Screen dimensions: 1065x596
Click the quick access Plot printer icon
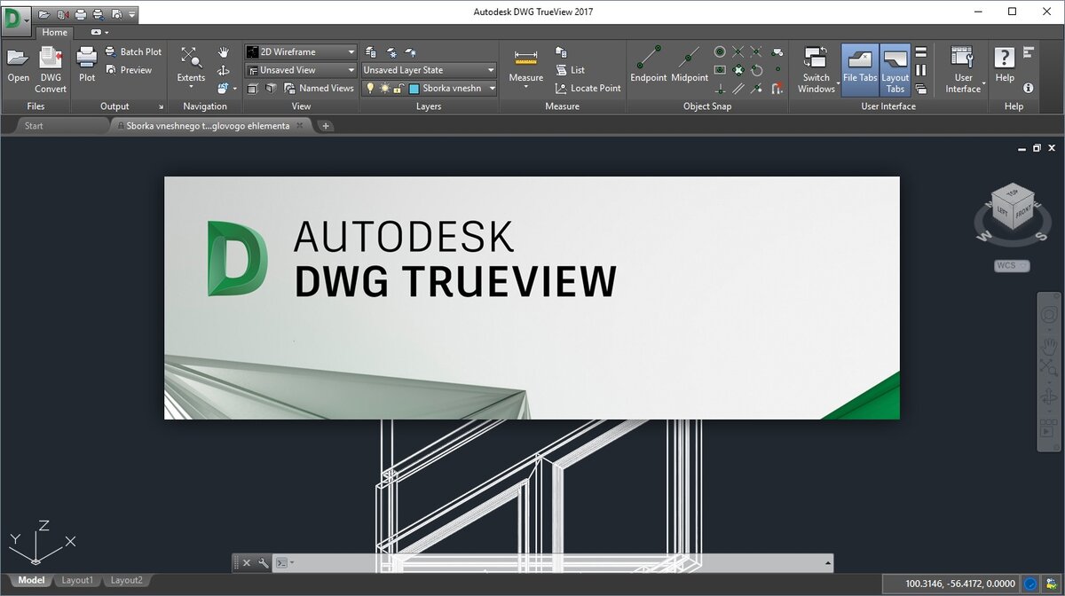click(81, 14)
